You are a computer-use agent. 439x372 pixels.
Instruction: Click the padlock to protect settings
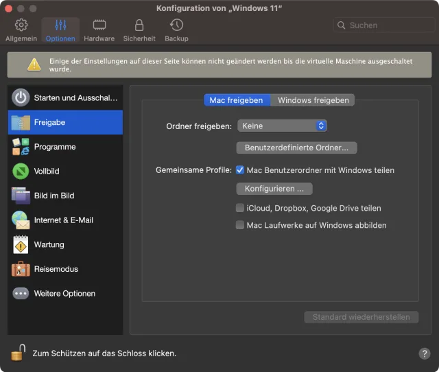(18, 353)
